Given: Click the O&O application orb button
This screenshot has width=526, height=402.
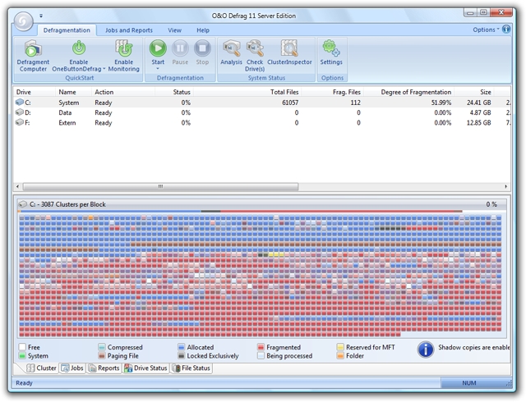Looking at the screenshot, I should click(x=25, y=20).
